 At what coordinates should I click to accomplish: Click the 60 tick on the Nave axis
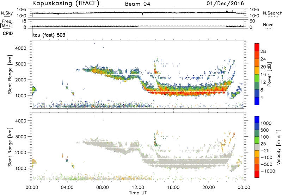pos(252,21)
